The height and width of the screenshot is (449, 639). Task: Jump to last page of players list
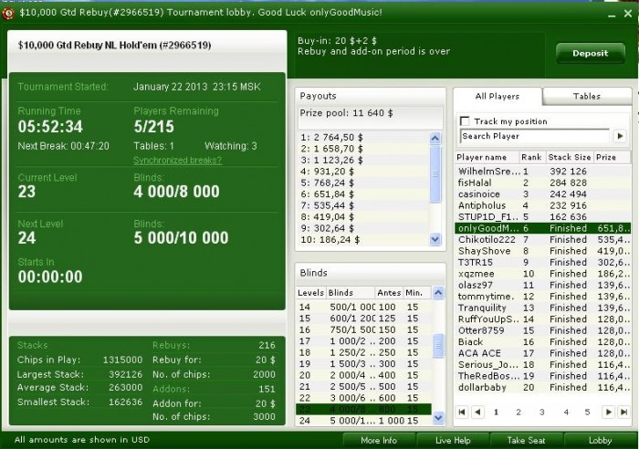(x=623, y=412)
